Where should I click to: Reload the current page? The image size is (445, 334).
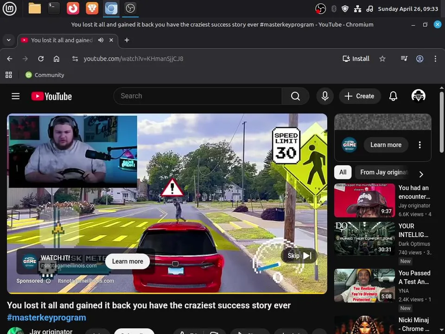[x=41, y=59]
